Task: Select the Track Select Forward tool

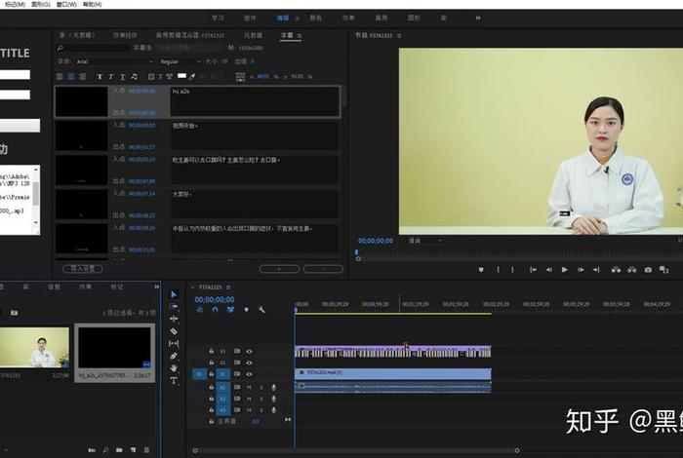Action: (174, 306)
